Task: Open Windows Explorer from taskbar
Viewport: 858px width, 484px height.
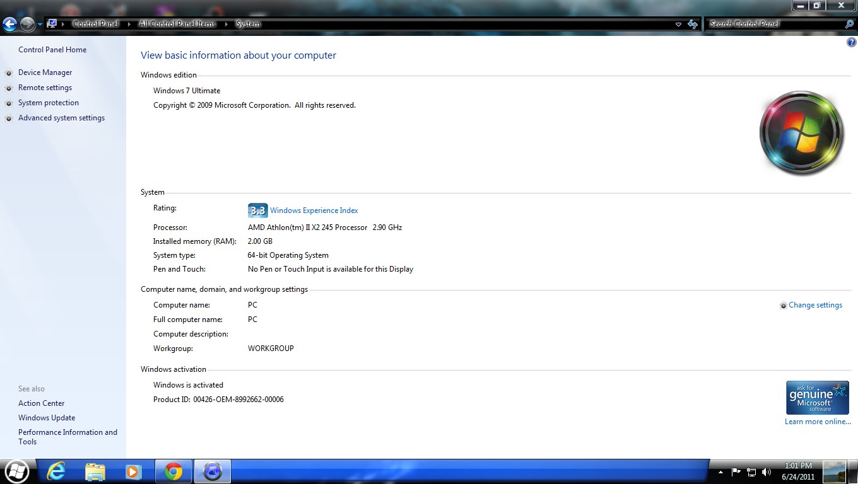Action: 95,471
